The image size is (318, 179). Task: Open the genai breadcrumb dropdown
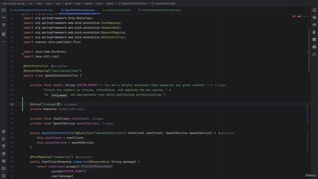(68, 3)
